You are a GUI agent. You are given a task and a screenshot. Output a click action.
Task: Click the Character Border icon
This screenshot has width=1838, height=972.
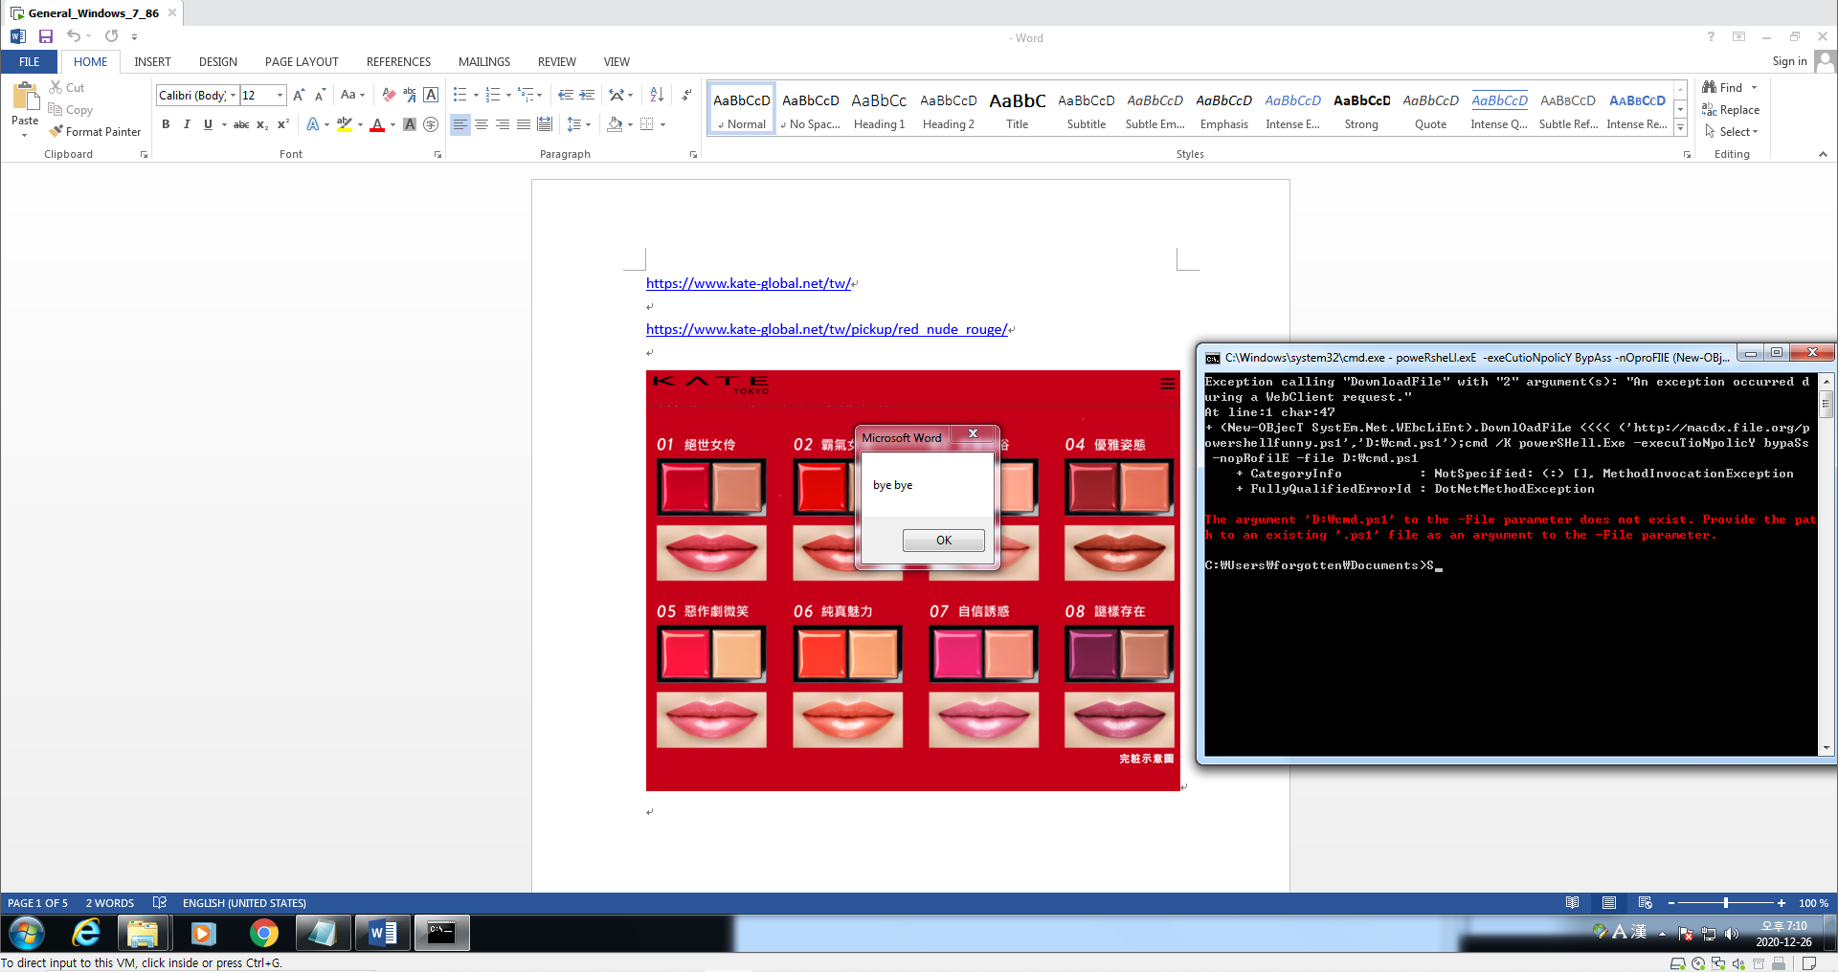[431, 95]
